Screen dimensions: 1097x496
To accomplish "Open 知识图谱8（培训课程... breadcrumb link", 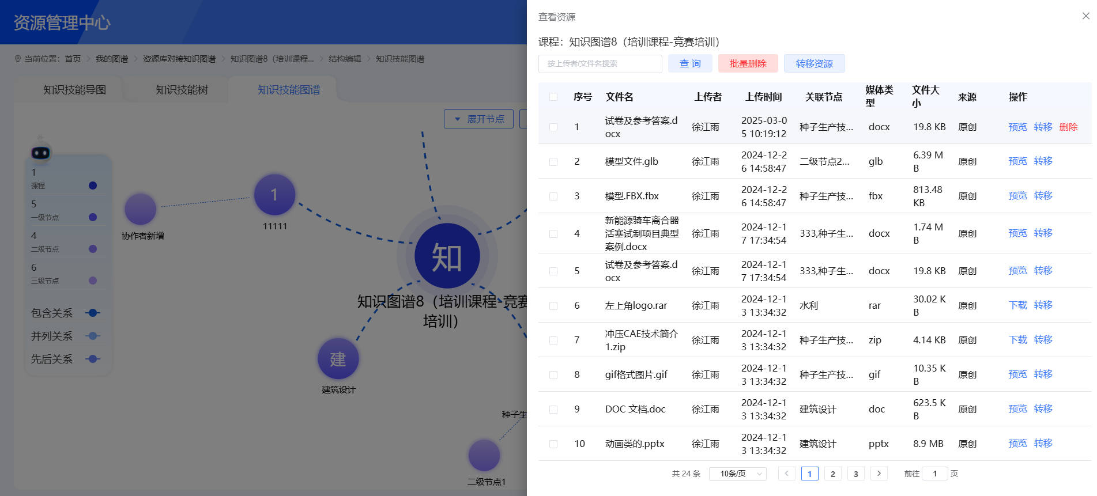I will [272, 59].
